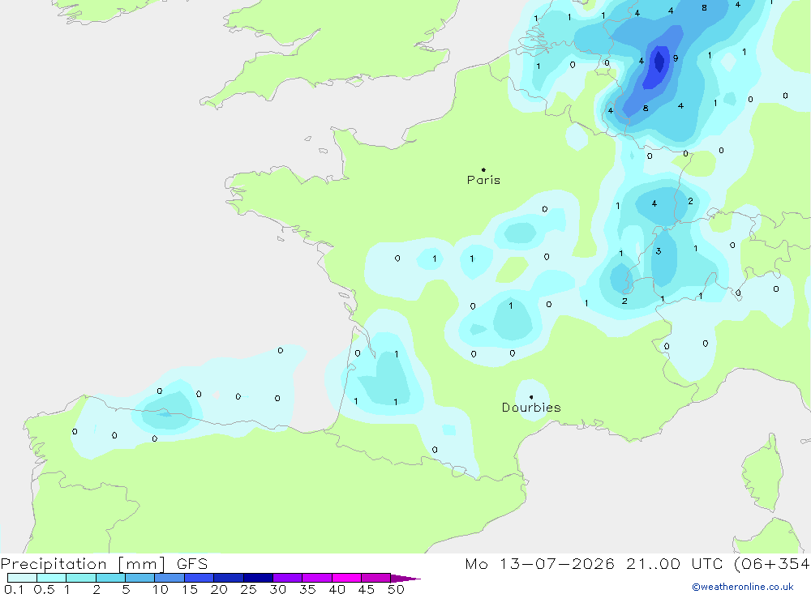The height and width of the screenshot is (594, 811).
Task: Select the Dourbies location dot marker
Action: [x=531, y=397]
